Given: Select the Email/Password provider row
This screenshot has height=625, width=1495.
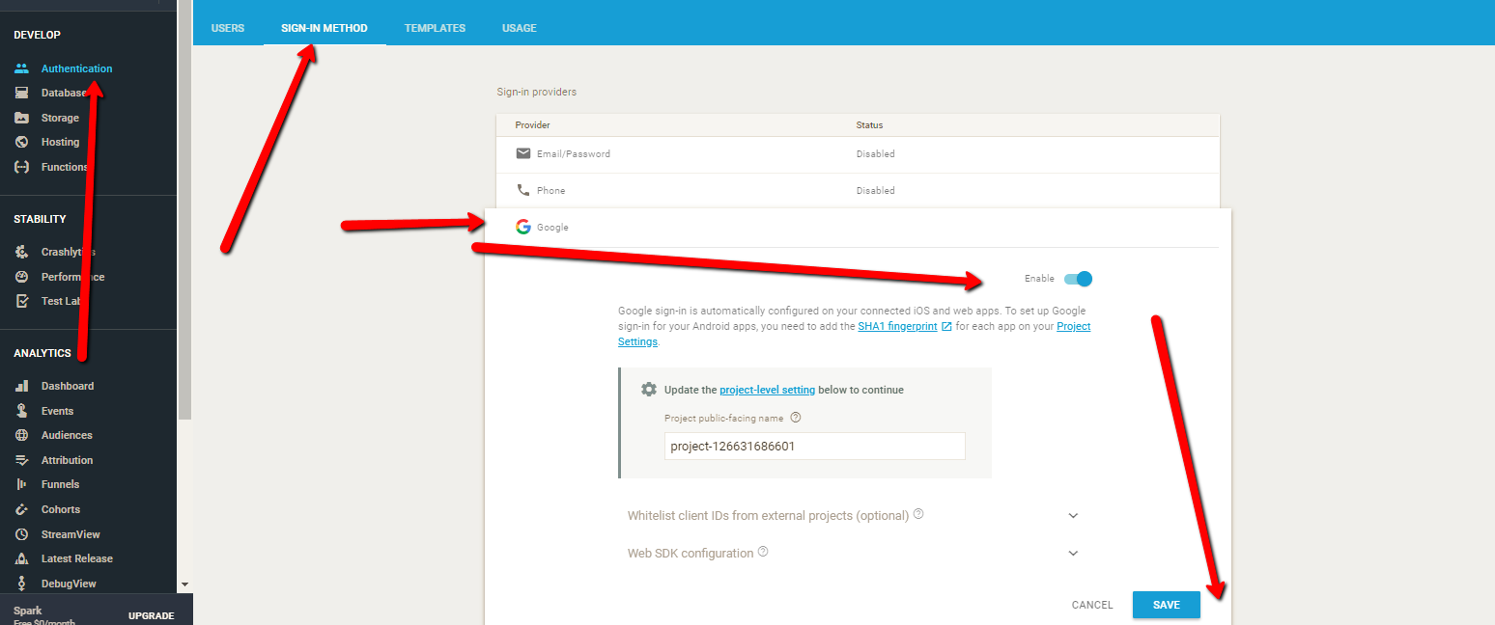Looking at the screenshot, I should pos(858,154).
